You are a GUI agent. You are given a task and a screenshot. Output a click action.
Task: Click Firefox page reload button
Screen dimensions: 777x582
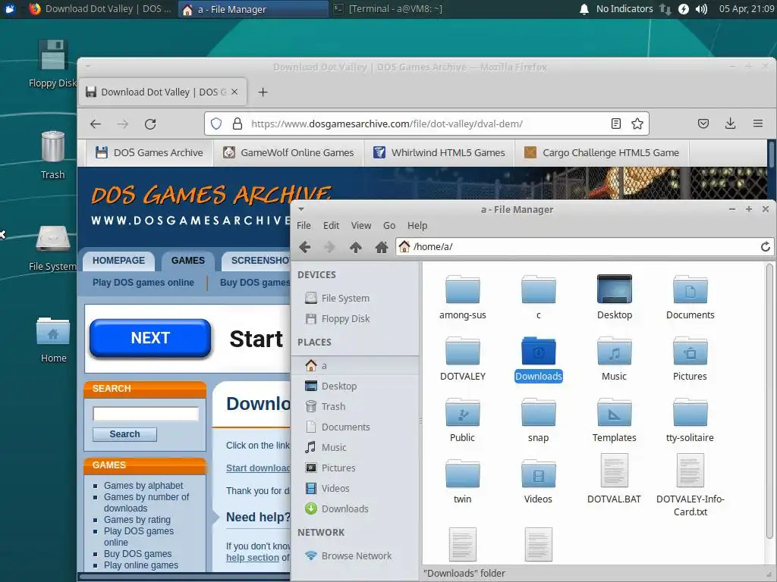coord(150,124)
